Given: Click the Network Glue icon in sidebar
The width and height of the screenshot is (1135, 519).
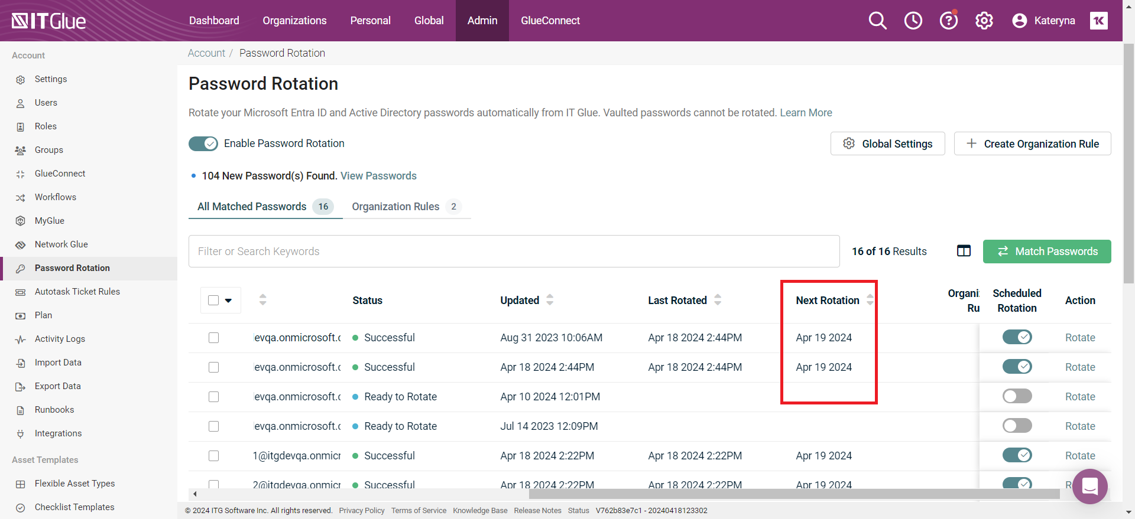Looking at the screenshot, I should tap(21, 244).
